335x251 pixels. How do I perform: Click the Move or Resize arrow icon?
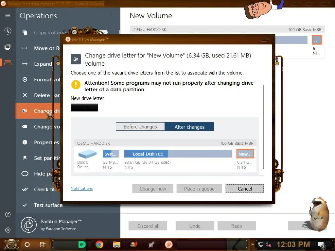[25, 48]
